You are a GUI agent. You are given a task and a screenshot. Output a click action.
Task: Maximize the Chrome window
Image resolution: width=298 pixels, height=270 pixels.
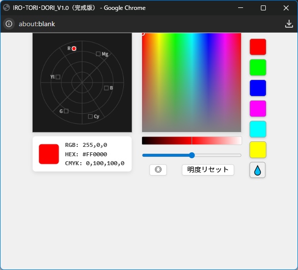[x=263, y=8]
